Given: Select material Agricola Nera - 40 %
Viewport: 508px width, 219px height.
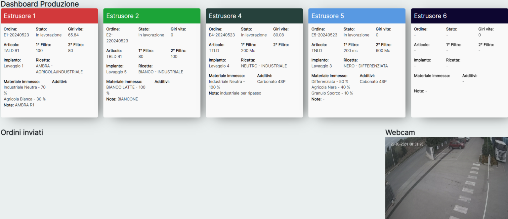Looking at the screenshot, I should click(x=330, y=87).
